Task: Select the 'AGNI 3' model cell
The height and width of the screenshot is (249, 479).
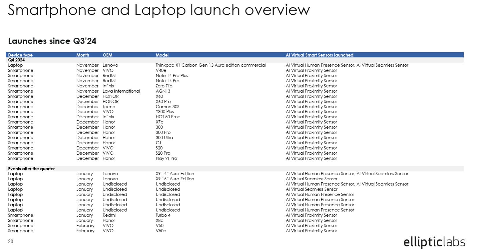Action: 163,91
